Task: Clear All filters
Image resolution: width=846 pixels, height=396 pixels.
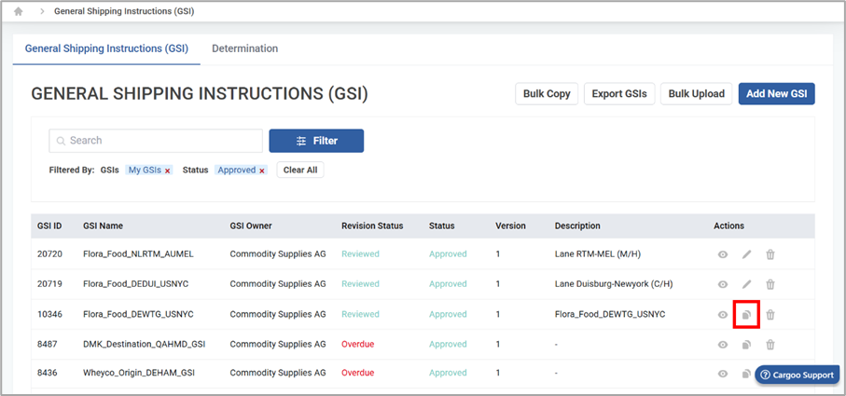Action: click(x=300, y=171)
